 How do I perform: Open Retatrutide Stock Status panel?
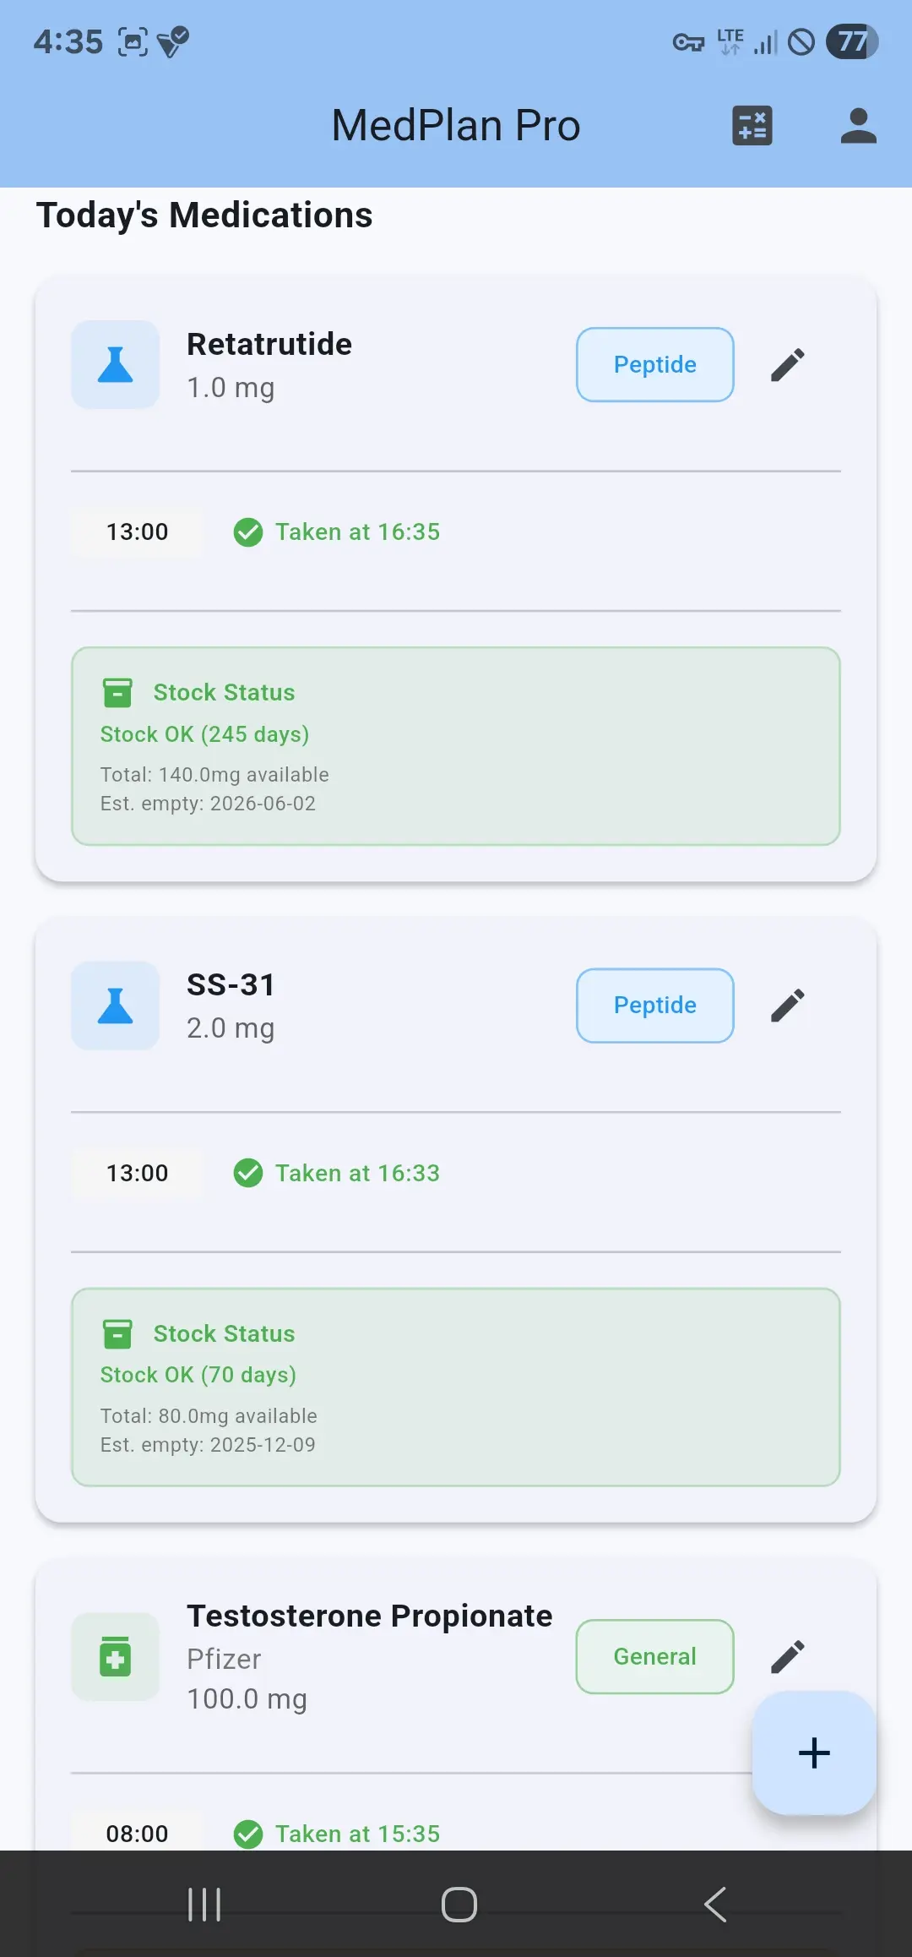coord(456,746)
